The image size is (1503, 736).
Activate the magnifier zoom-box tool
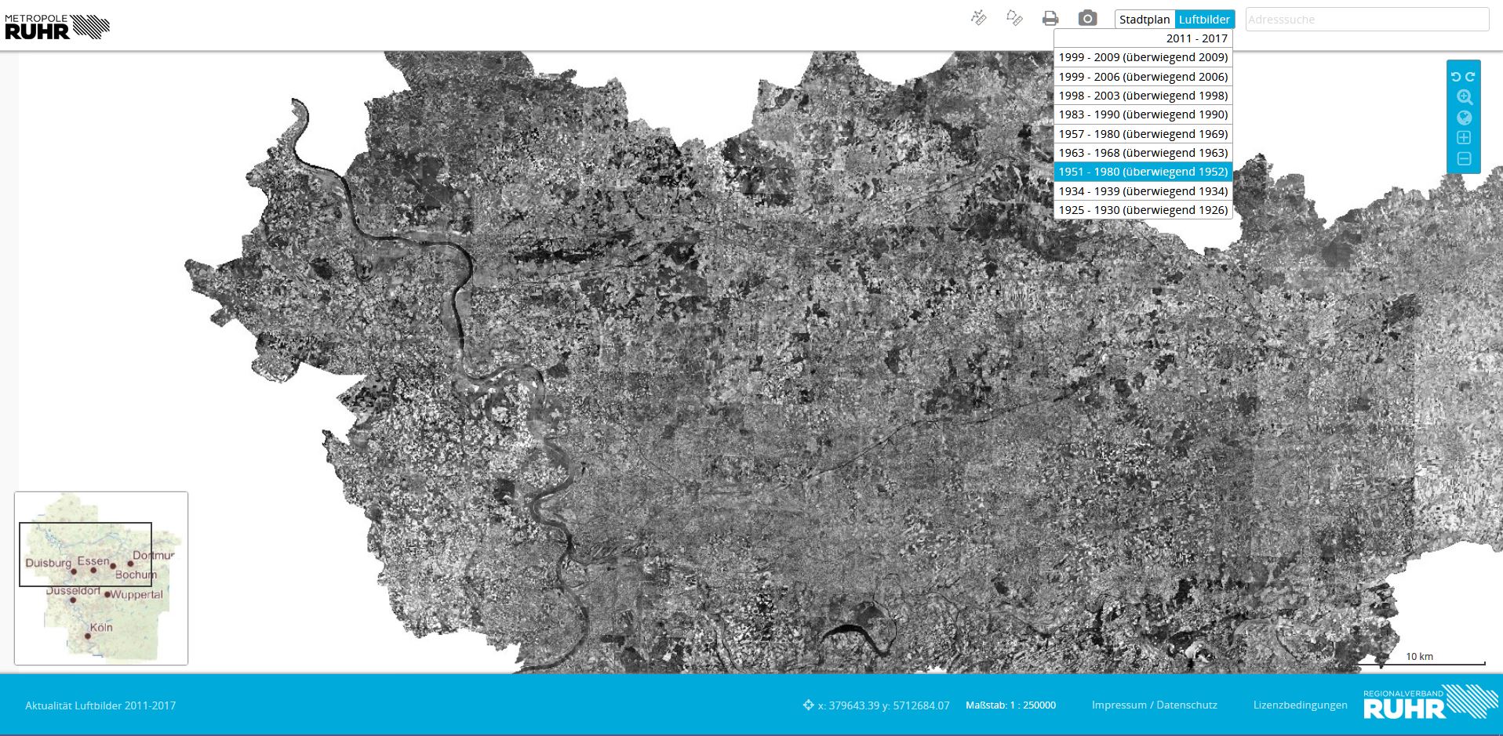point(1464,97)
